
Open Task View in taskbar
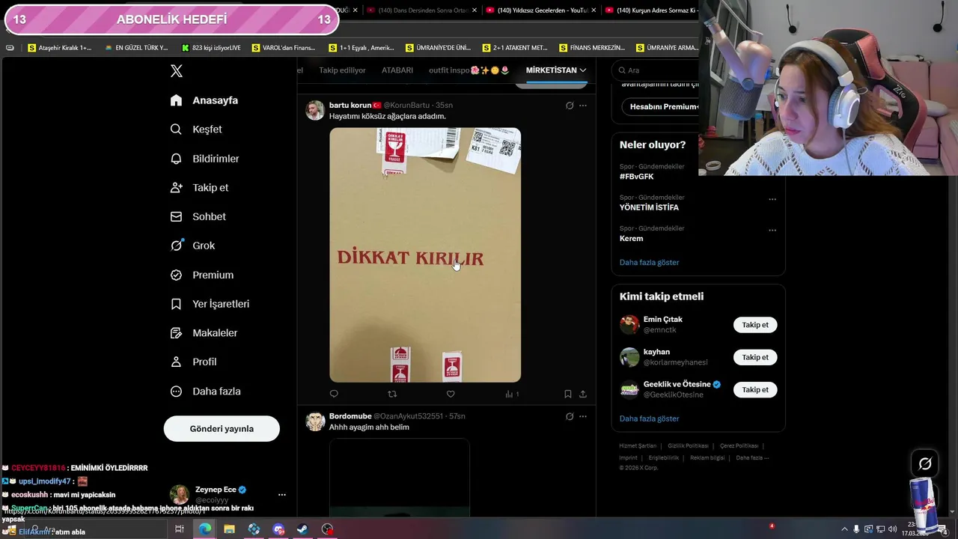pos(180,529)
